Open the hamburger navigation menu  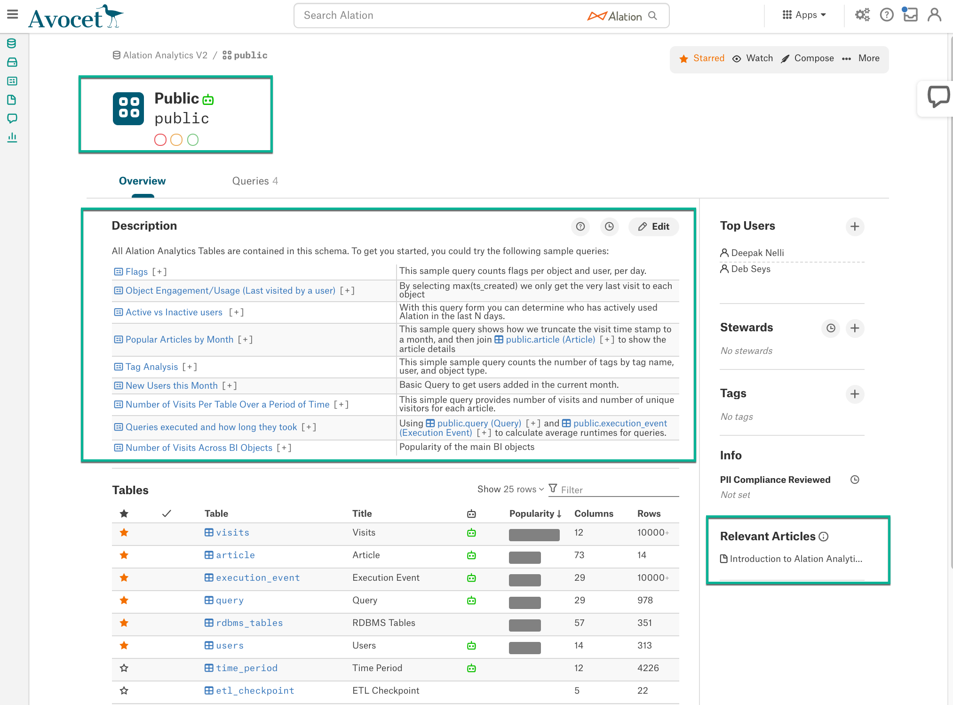(x=13, y=14)
